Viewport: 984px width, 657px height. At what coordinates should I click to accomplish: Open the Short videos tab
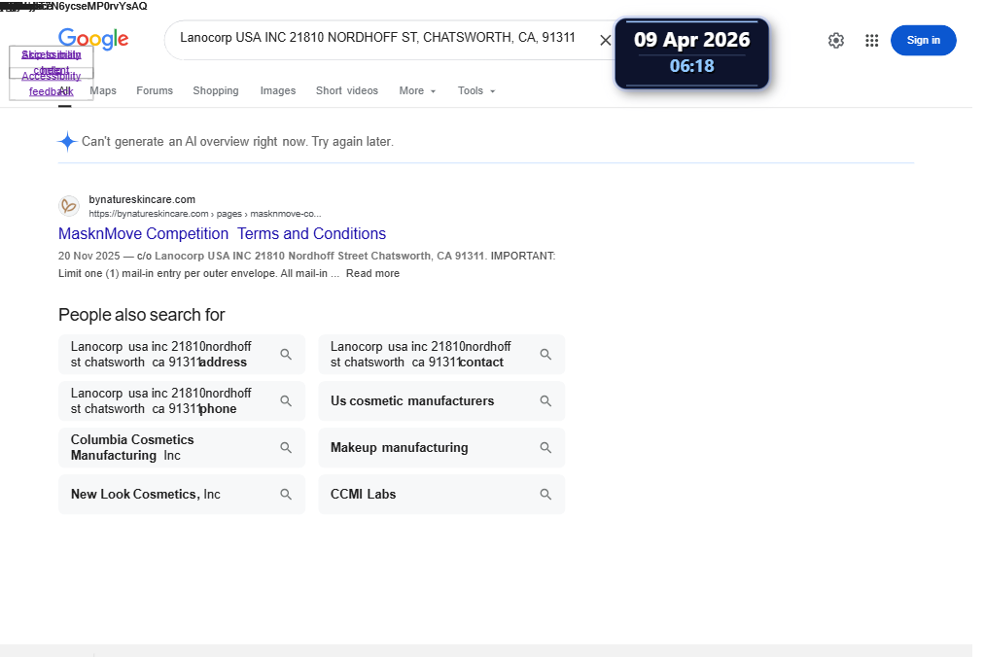[x=347, y=91]
